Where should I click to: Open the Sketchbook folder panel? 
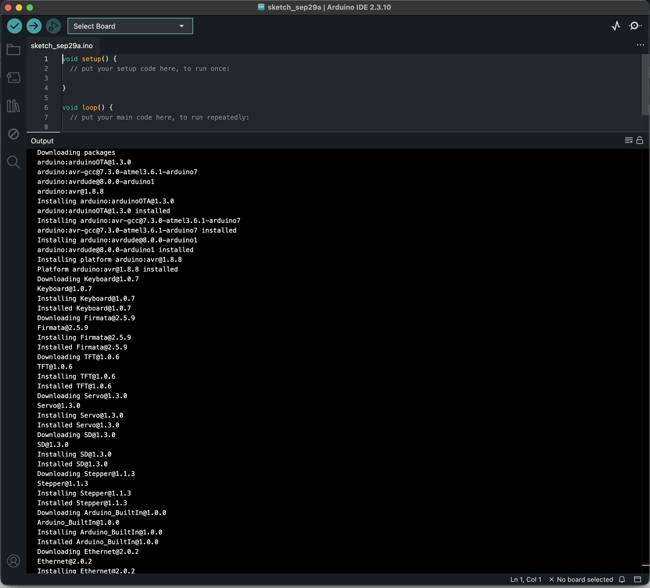point(13,50)
